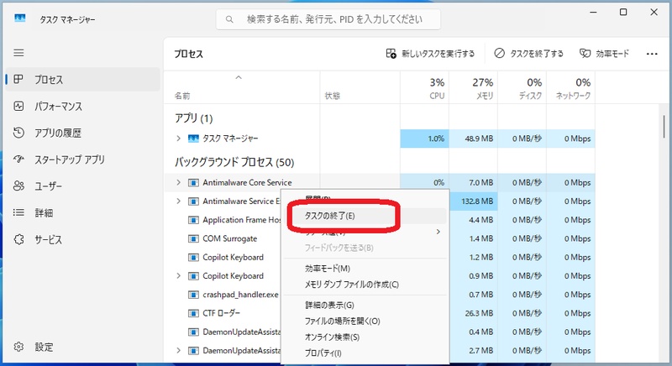Viewport: 672px width, 366px height.
Task: Choose オンライン検索(S) menu entry
Action: tap(365, 337)
